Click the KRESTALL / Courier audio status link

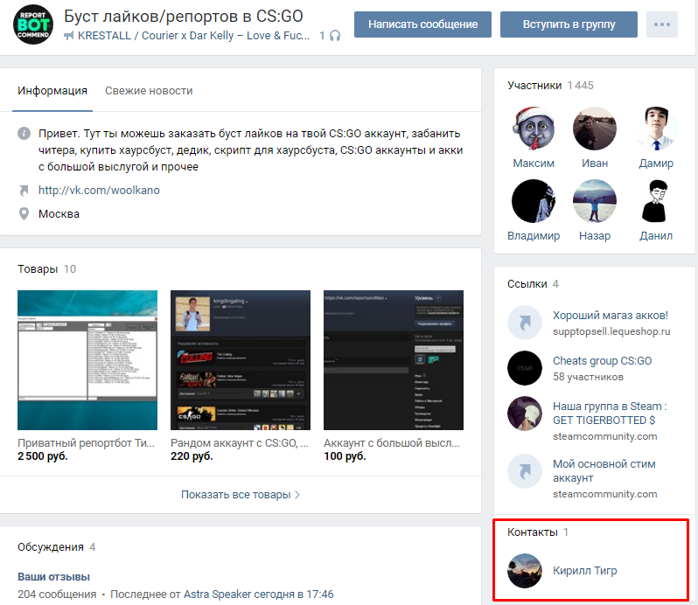[x=193, y=36]
